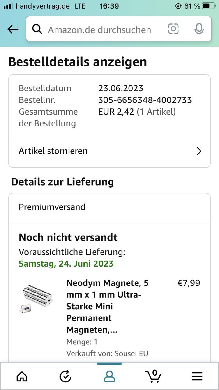Open camera lens search icon
The image size is (219, 390).
tap(173, 29)
